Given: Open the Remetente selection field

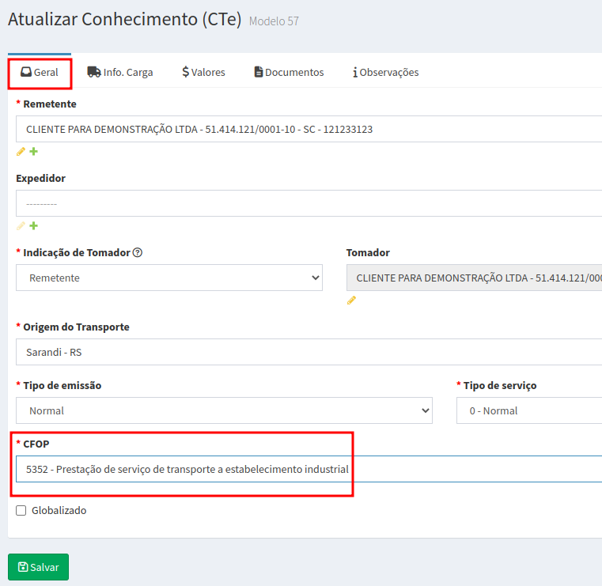Looking at the screenshot, I should coord(309,130).
